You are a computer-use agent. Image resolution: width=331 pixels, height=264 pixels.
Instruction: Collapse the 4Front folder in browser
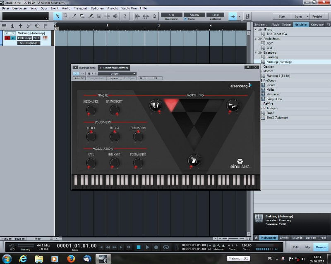pos(256,29)
